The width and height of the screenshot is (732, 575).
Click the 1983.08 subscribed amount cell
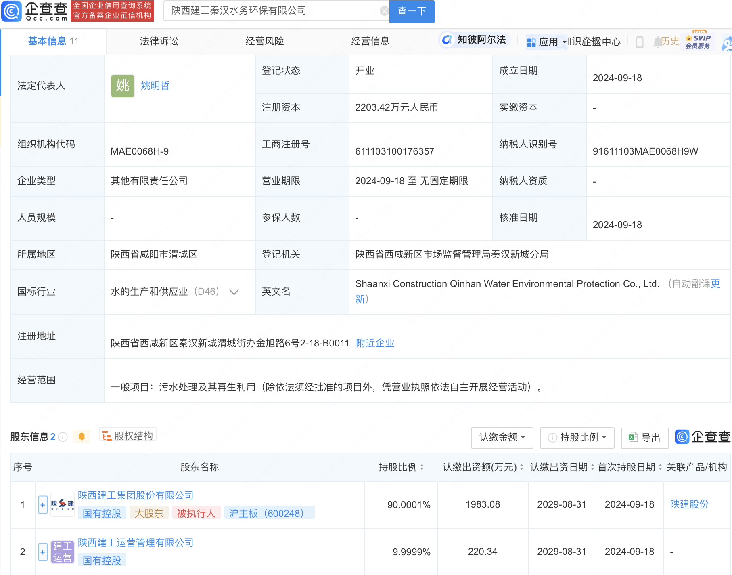483,504
